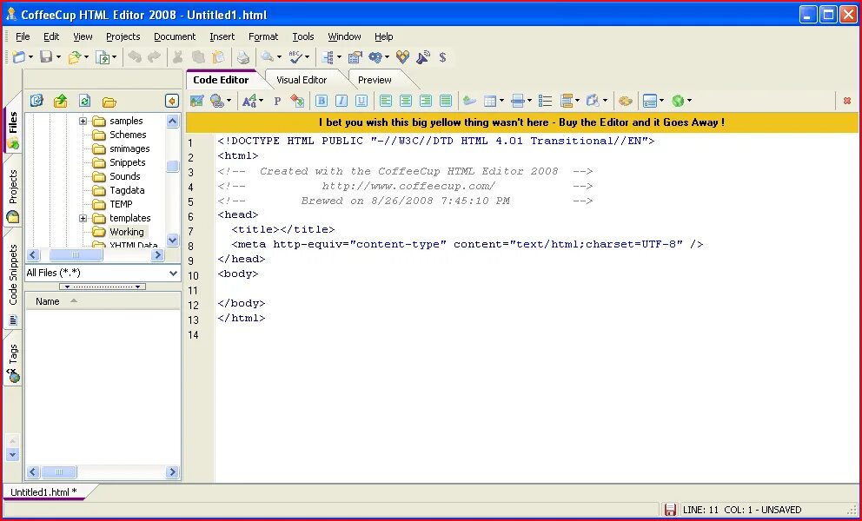Click the font Aa icon

pos(249,101)
